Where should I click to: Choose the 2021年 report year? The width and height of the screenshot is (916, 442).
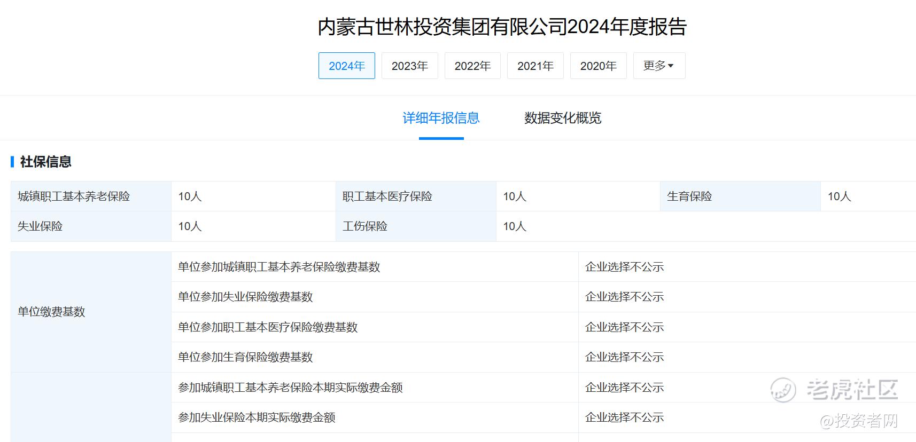[535, 66]
